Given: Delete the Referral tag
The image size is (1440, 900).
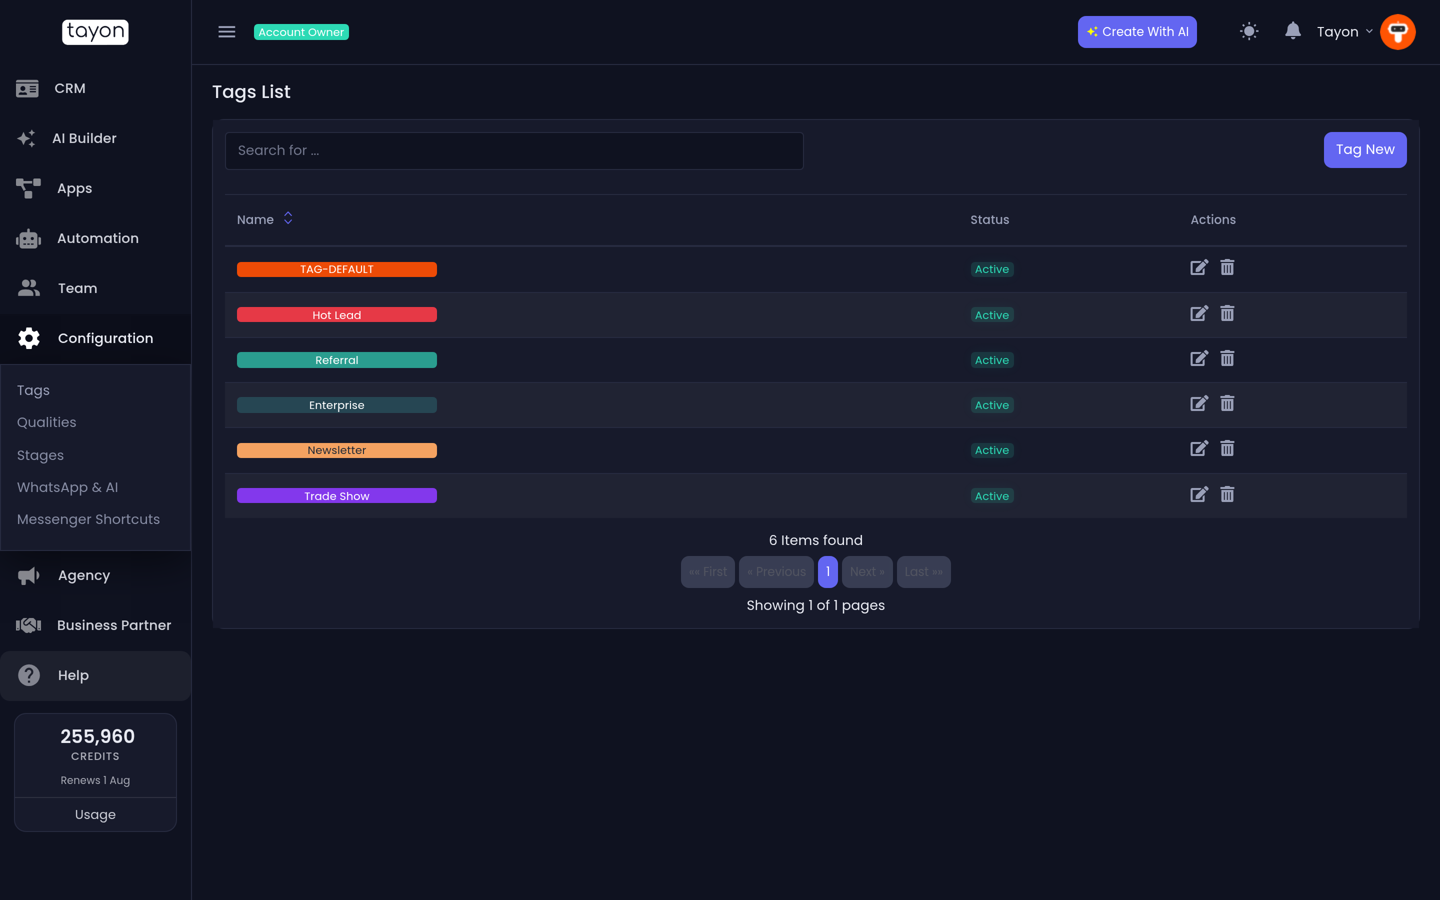Looking at the screenshot, I should click(1227, 359).
